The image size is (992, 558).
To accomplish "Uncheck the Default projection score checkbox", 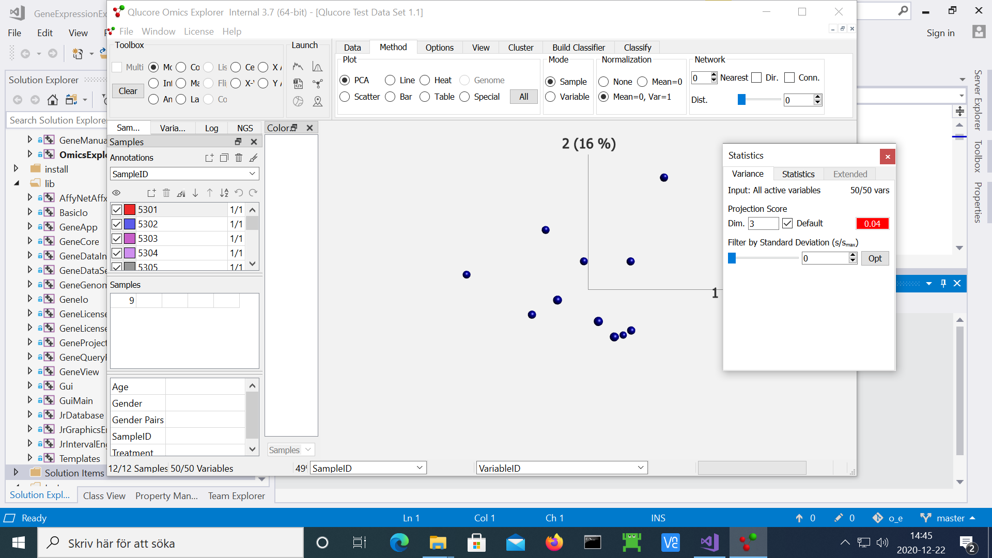I will coord(787,223).
